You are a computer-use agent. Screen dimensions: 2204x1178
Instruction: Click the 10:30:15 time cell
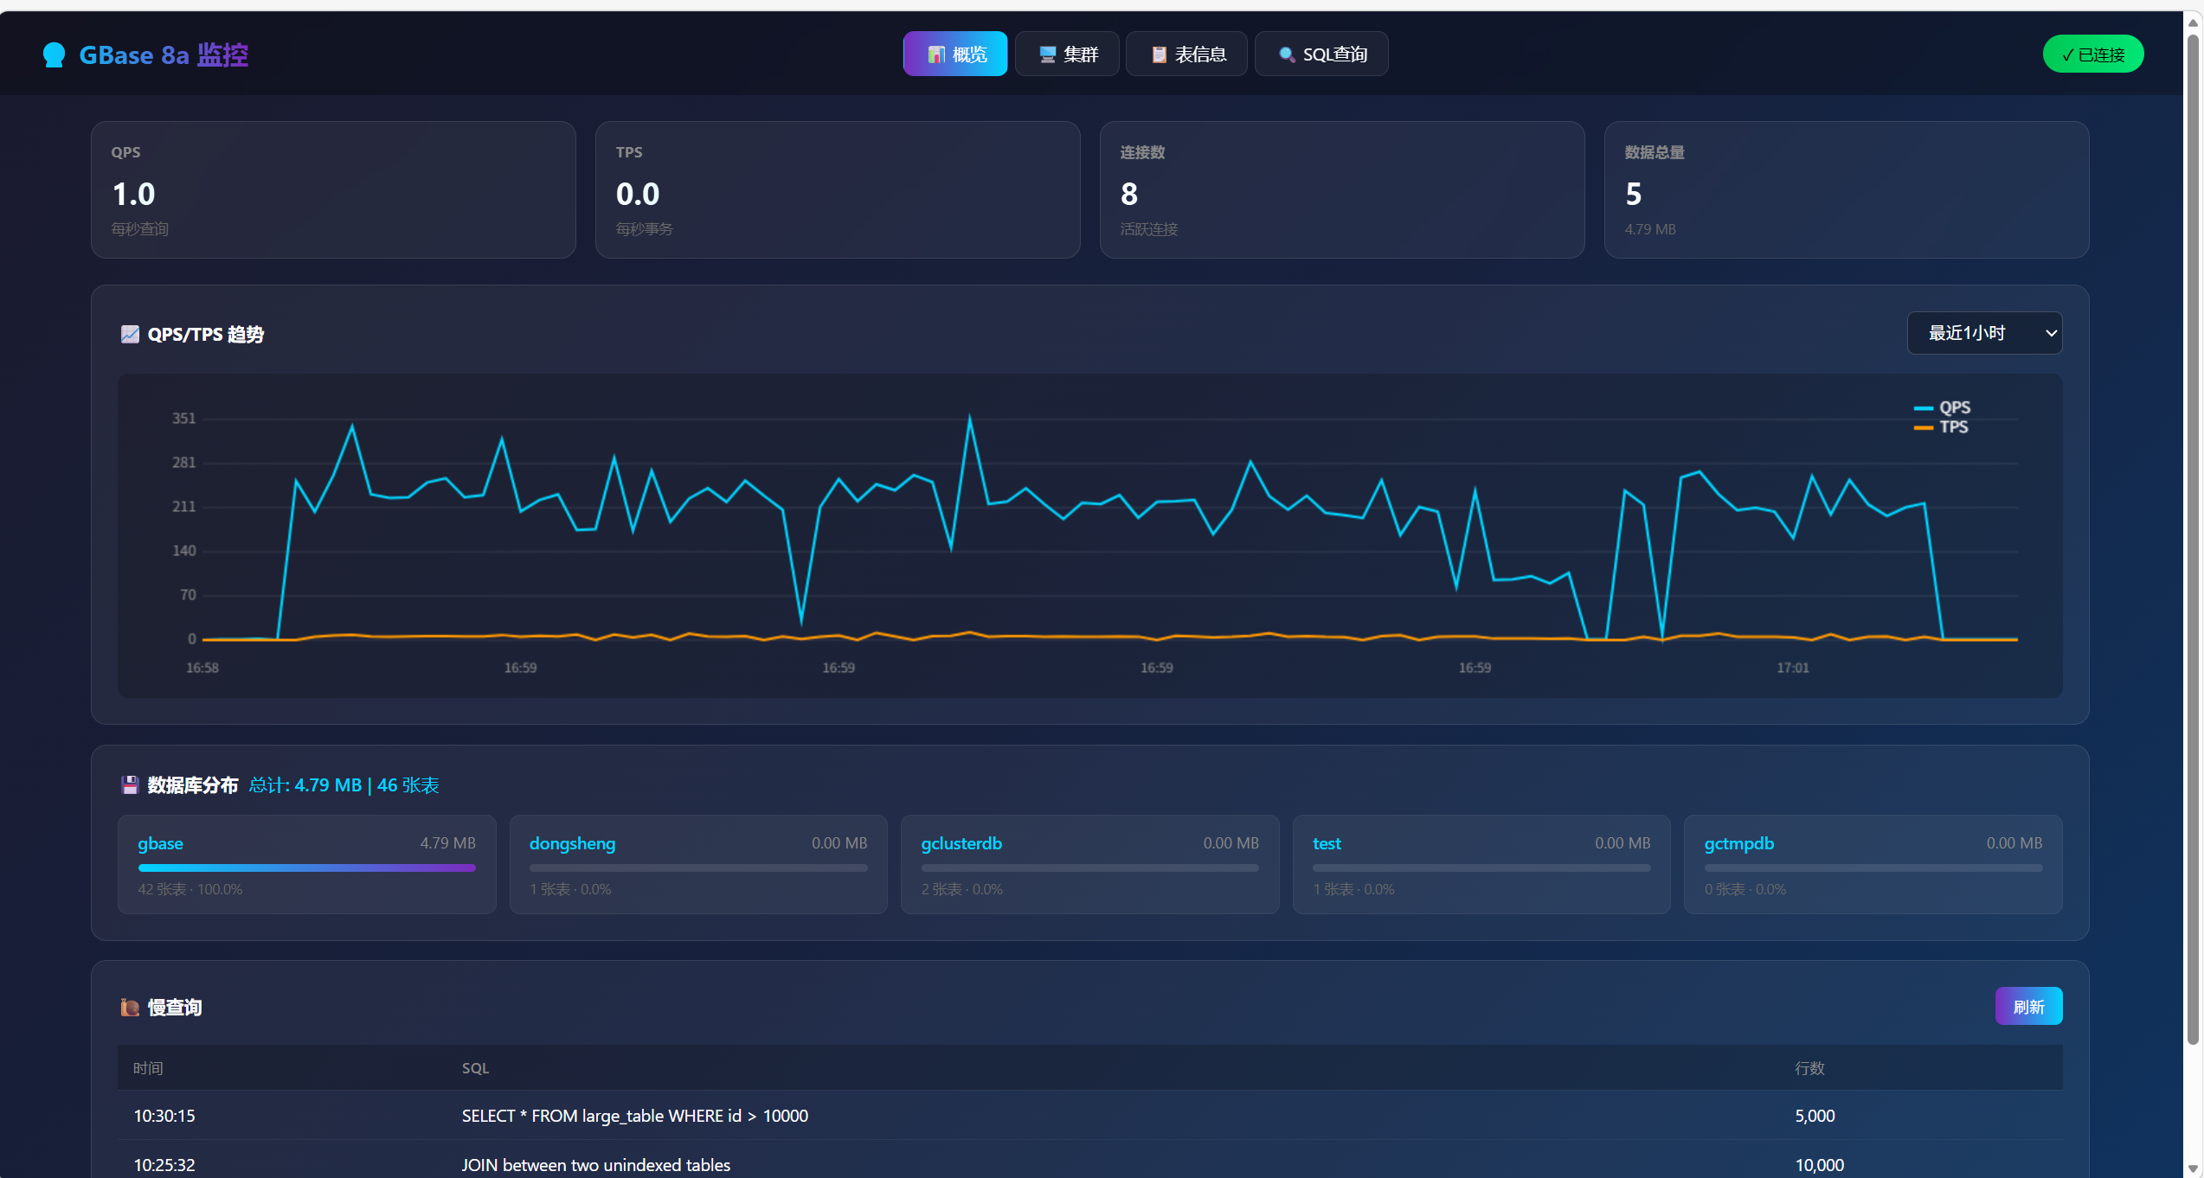164,1116
